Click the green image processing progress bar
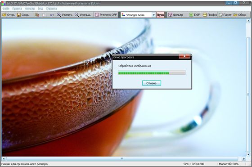The width and height of the screenshot is (252, 167). [152, 72]
